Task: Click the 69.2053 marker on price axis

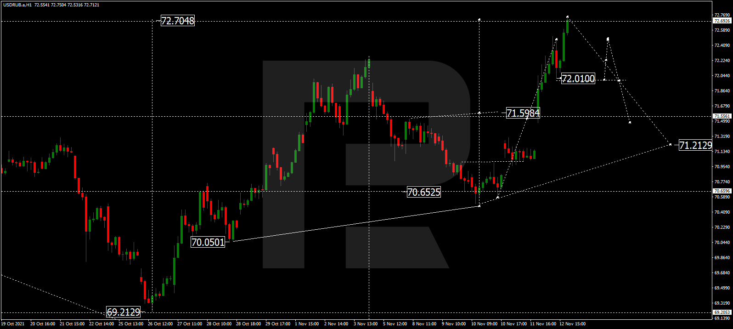Action: click(x=722, y=312)
